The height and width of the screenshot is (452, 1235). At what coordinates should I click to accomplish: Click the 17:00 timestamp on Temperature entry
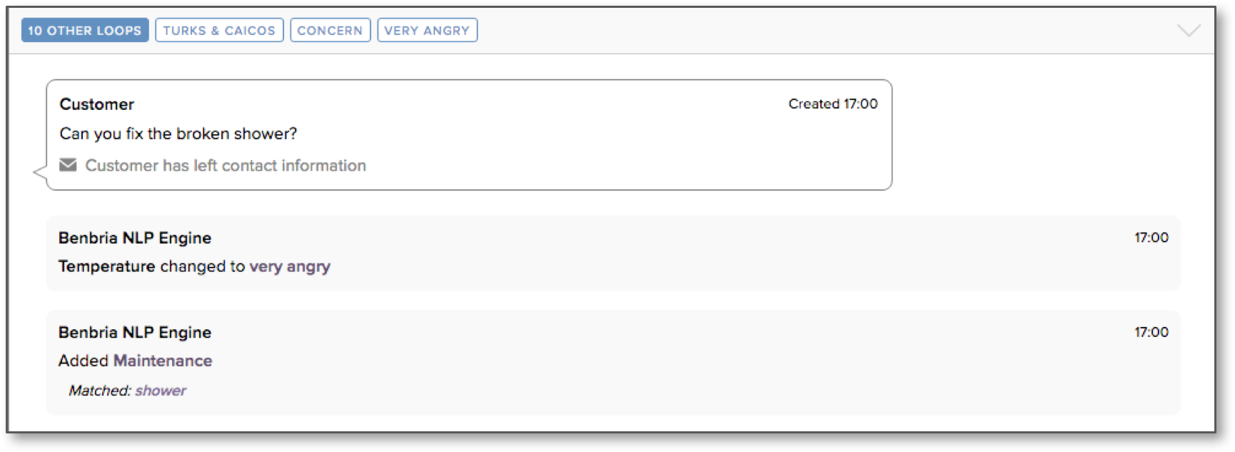[1151, 238]
